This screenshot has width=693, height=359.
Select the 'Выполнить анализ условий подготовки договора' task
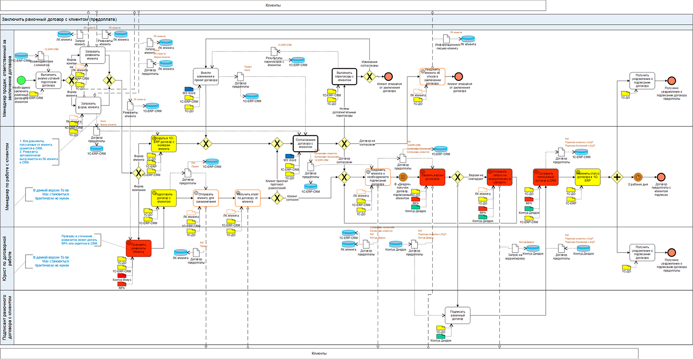(49, 80)
